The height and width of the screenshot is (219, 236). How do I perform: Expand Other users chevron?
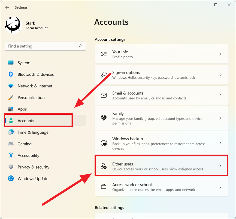(x=220, y=166)
